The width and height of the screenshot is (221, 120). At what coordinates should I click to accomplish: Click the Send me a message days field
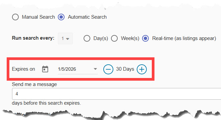[x=116, y=94]
